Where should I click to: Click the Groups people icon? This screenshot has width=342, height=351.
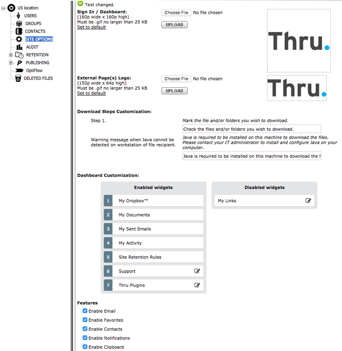click(19, 23)
